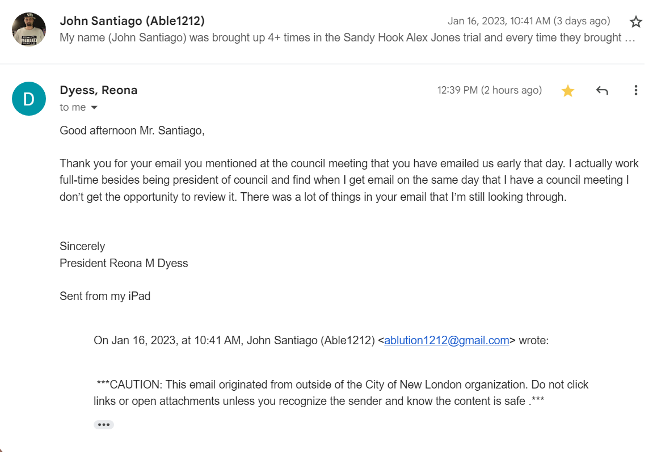657x452 pixels.
Task: Open more options three-dot menu
Action: click(x=635, y=91)
